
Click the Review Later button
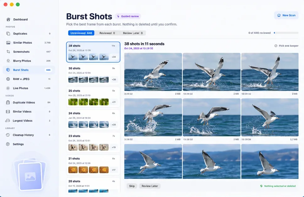(x=150, y=186)
